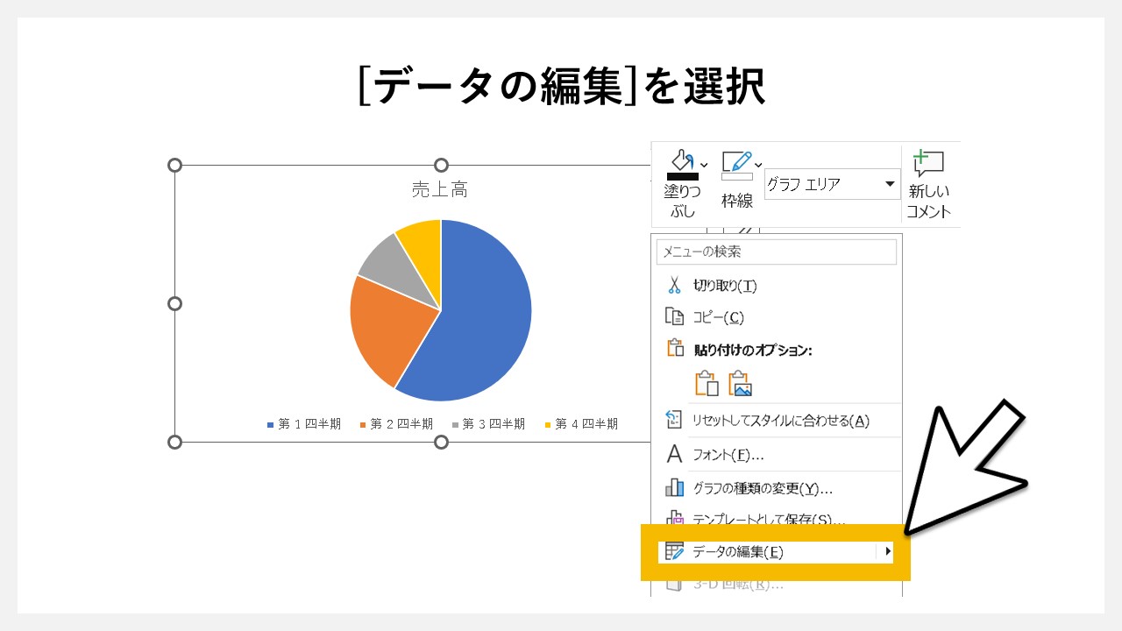The width and height of the screenshot is (1122, 631).
Task: Choose the first 貼り付け paste option icon
Action: [x=707, y=383]
